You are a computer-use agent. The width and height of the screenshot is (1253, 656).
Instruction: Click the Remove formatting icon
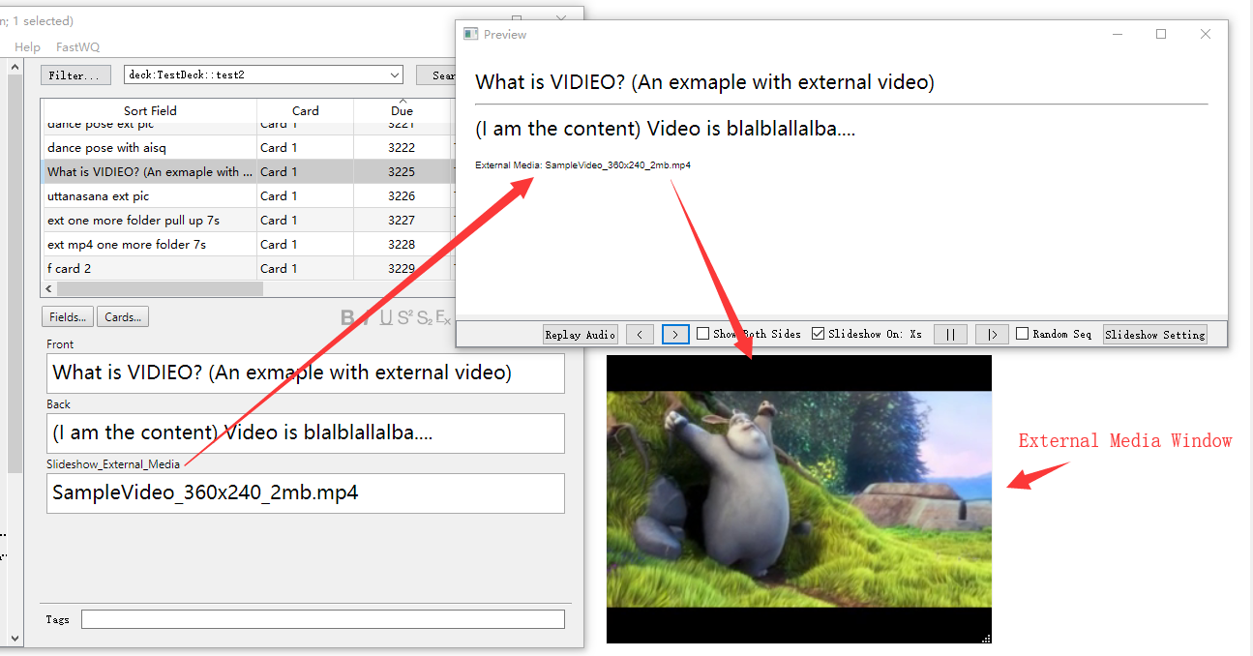[442, 317]
